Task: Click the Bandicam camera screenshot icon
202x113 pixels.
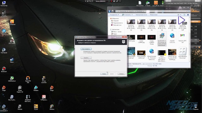Action: pyautogui.click(x=114, y=1)
